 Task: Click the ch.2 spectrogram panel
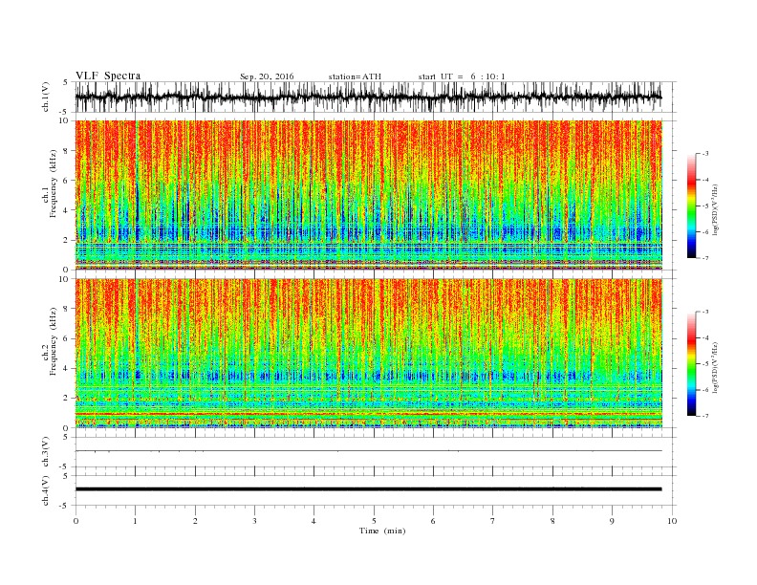click(x=368, y=353)
